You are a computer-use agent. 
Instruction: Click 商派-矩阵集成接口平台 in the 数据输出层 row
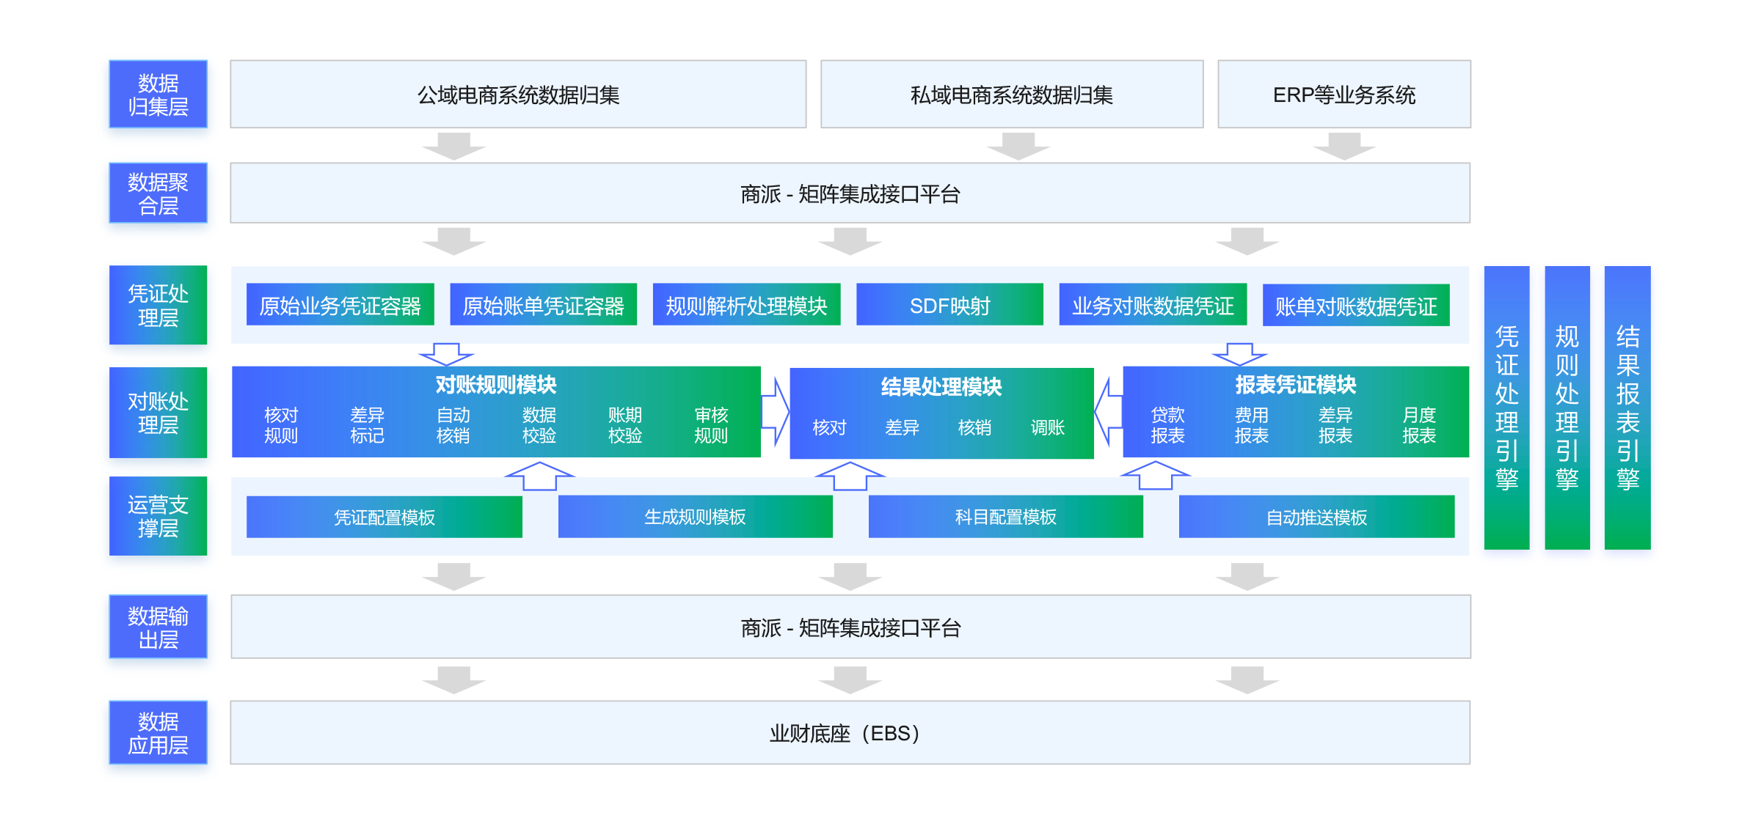click(x=850, y=627)
